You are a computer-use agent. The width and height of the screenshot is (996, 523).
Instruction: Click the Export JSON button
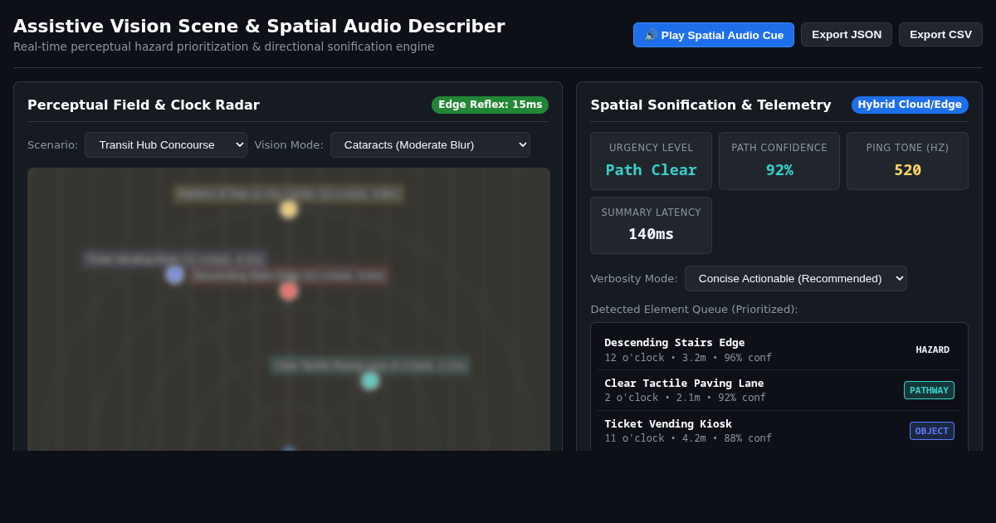pos(847,35)
